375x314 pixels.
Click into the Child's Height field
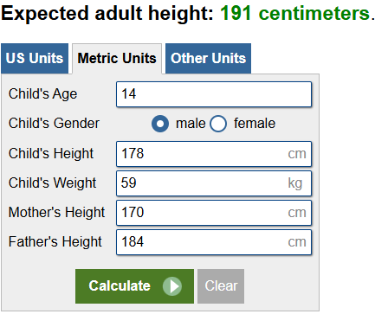click(214, 154)
